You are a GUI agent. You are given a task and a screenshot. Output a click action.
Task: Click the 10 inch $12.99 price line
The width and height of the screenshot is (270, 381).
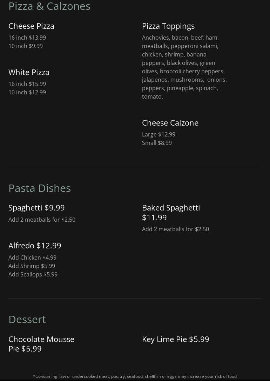[27, 92]
